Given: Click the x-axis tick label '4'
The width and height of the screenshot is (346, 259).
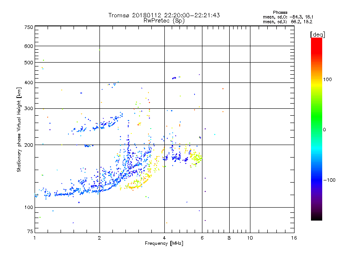Looking at the screenshot, I should 164,238.
